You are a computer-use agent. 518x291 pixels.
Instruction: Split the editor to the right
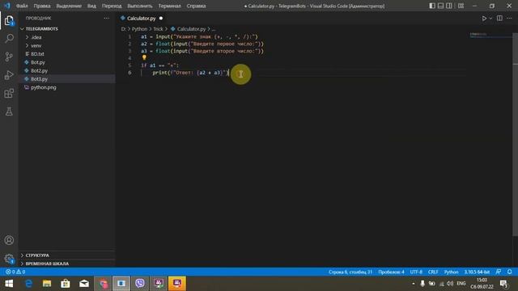(499, 19)
